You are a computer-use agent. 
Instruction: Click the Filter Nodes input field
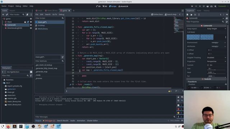click(x=17, y=15)
